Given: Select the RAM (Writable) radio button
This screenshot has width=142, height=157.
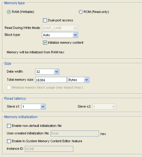Looking at the screenshot, I should click(x=9, y=12).
